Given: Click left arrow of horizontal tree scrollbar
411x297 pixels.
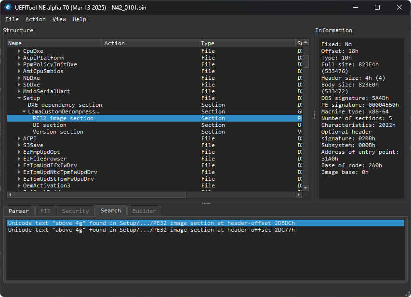Looking at the screenshot, I should pos(11,195).
